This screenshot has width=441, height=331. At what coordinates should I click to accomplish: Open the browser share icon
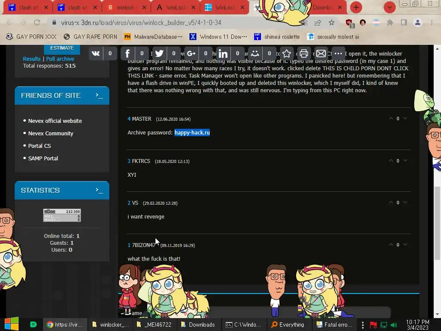[x=318, y=22]
